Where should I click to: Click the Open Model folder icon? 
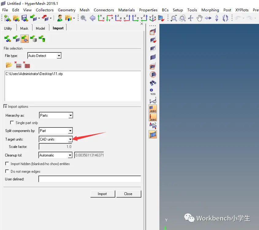16,18
